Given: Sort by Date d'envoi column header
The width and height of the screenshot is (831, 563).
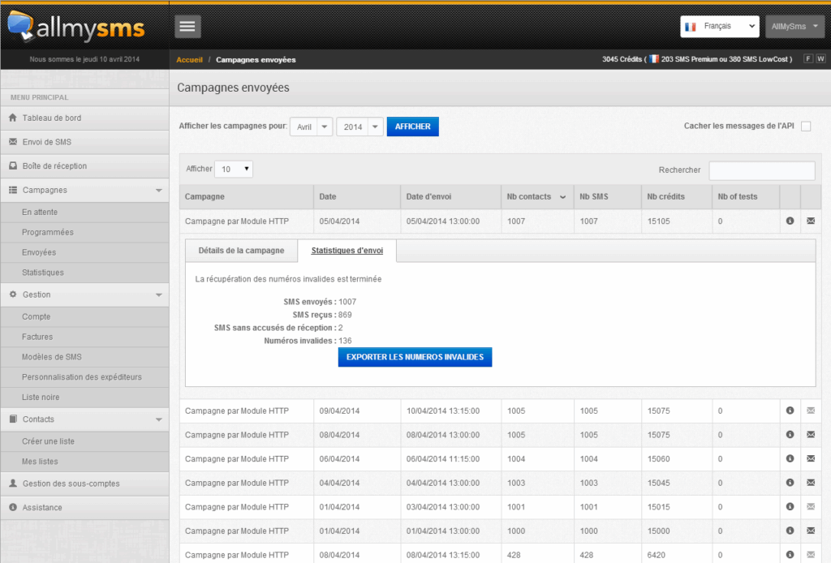Looking at the screenshot, I should click(x=450, y=196).
